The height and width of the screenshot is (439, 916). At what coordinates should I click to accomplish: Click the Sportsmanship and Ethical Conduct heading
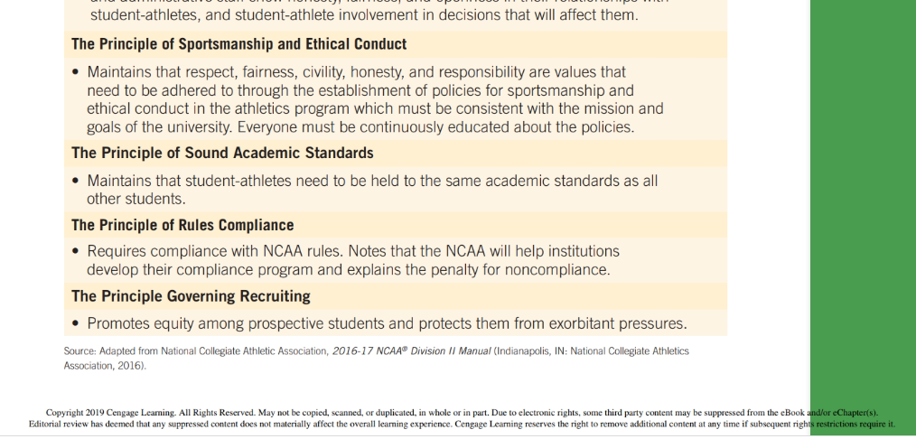click(238, 44)
